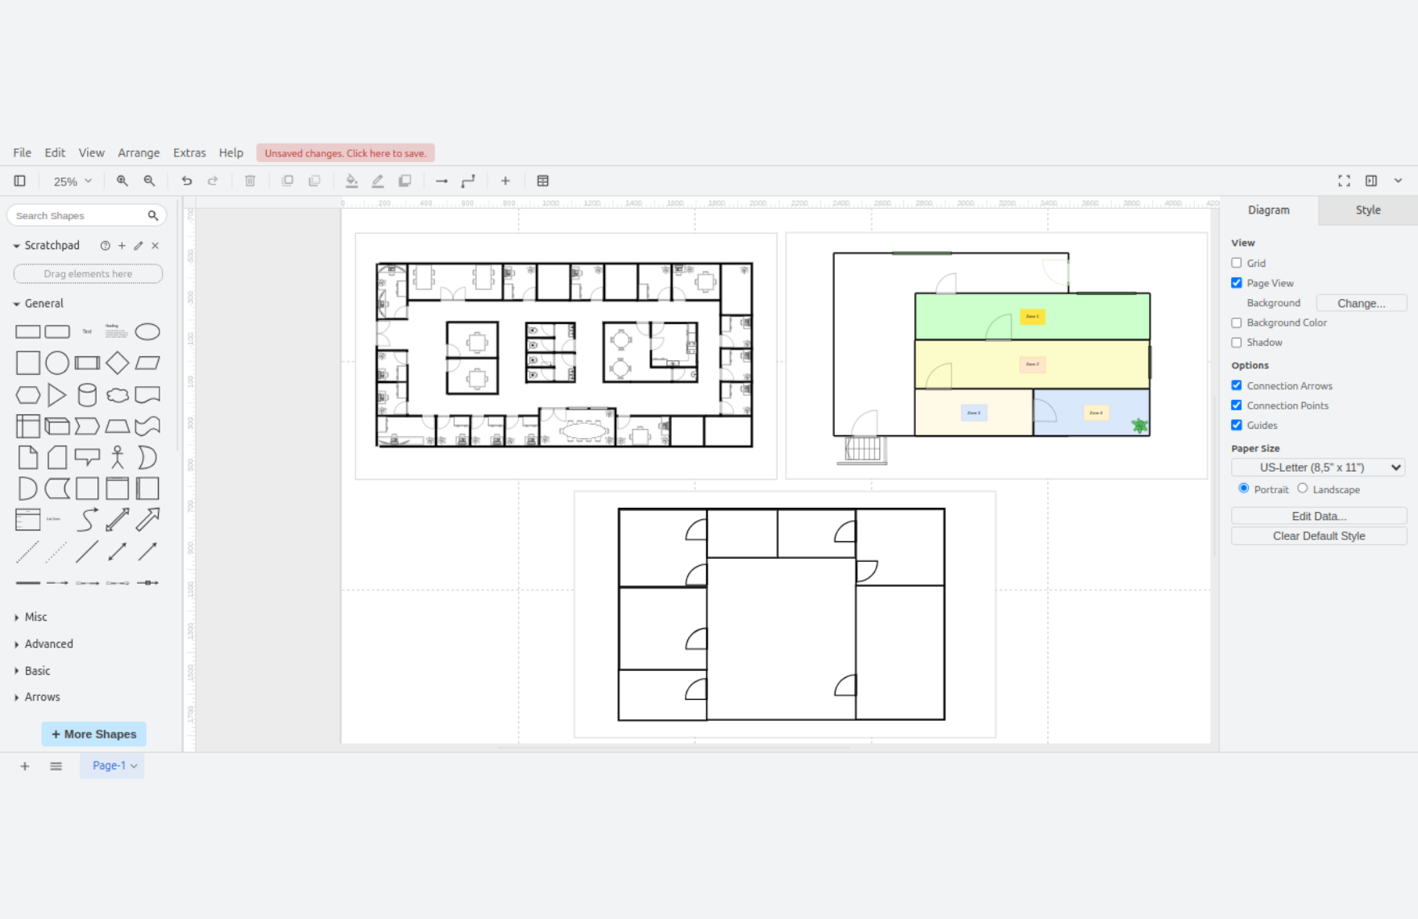Click the Zoom In magnifier icon
The width and height of the screenshot is (1418, 919).
(122, 181)
